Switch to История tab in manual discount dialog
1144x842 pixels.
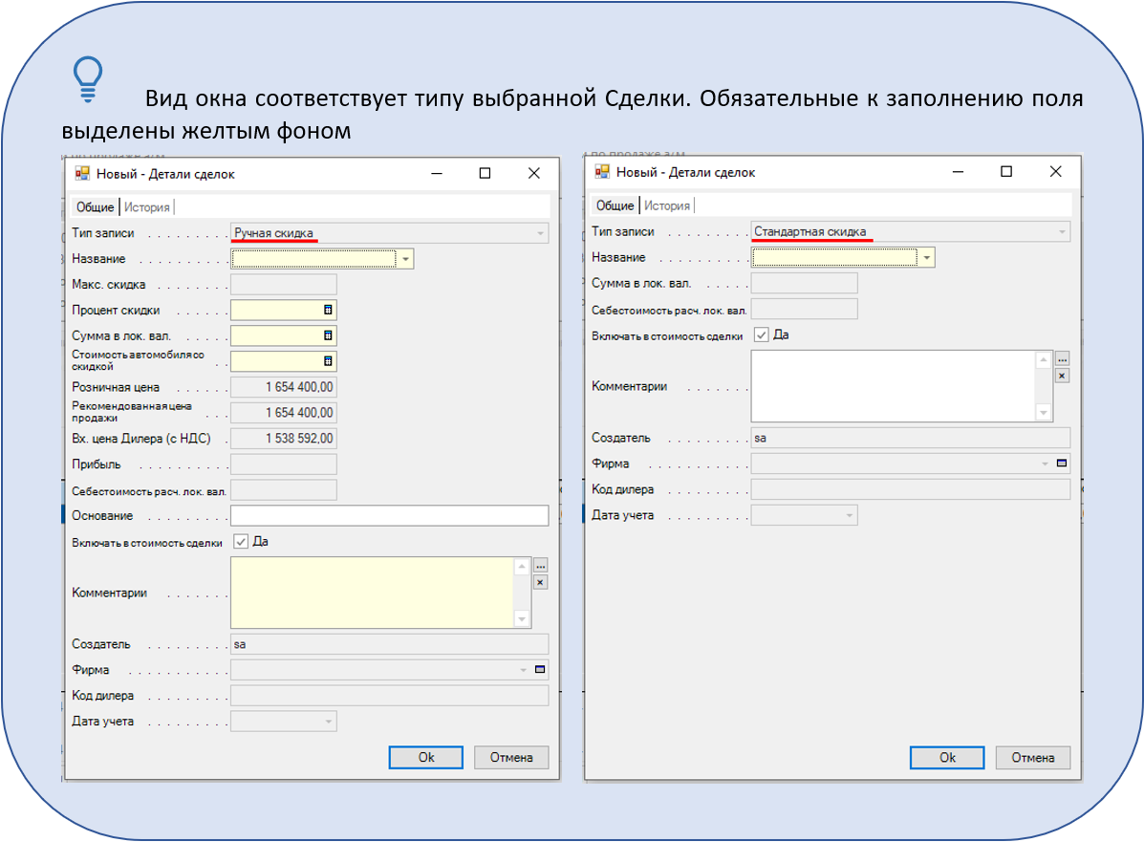(x=146, y=206)
